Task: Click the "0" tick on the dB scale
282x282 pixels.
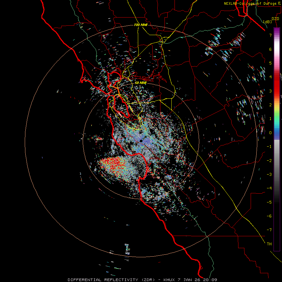Action: pyautogui.click(x=270, y=133)
